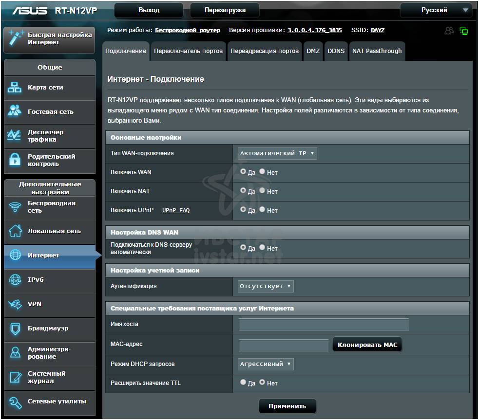Open the firewall (Брандмауэр) shield icon
This screenshot has height=420, width=479.
pos(15,329)
